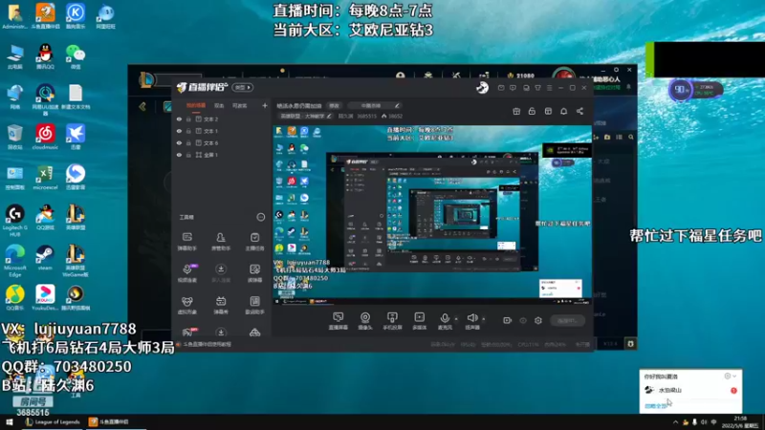
Task: Open the voice tool with purple badge
Action: pyautogui.click(x=187, y=273)
